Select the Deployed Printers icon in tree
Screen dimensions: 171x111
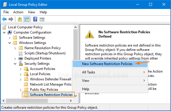click(x=21, y=58)
